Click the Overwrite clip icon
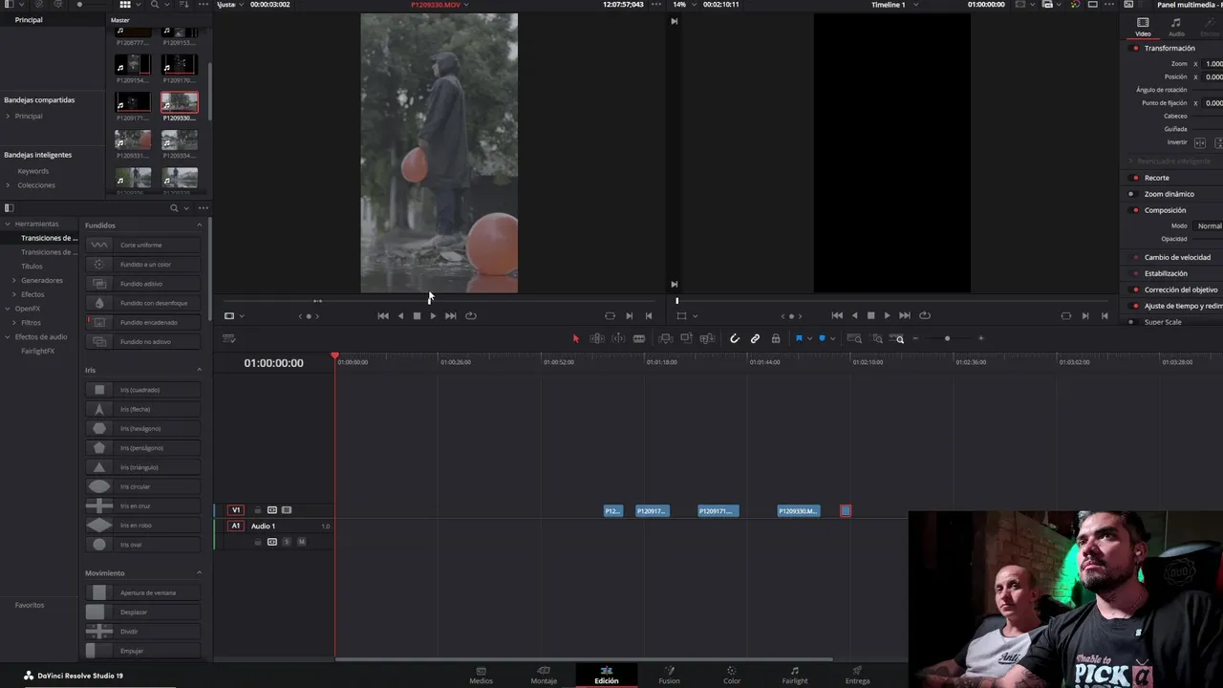The image size is (1223, 688). [686, 338]
